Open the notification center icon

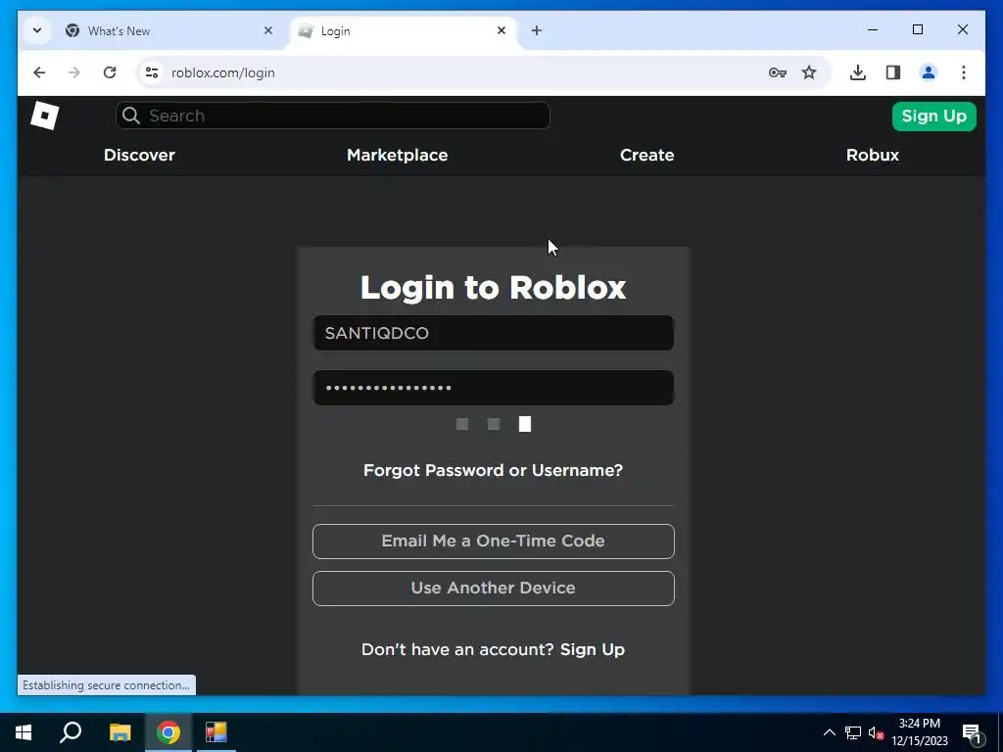pyautogui.click(x=972, y=733)
